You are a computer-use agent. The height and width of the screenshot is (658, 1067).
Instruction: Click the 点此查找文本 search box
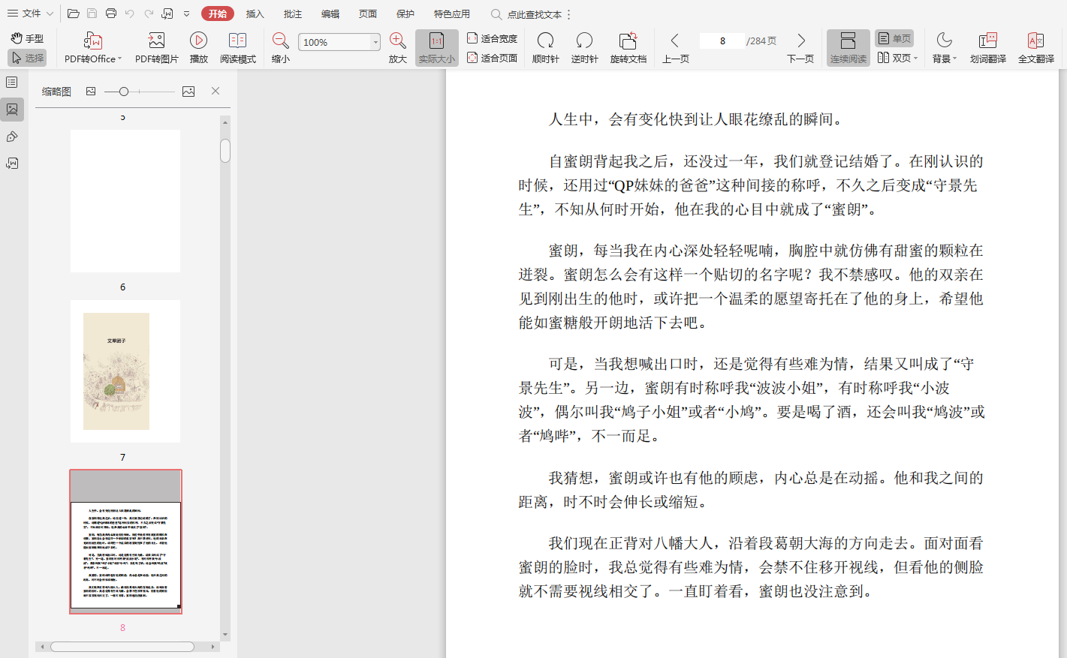[526, 14]
